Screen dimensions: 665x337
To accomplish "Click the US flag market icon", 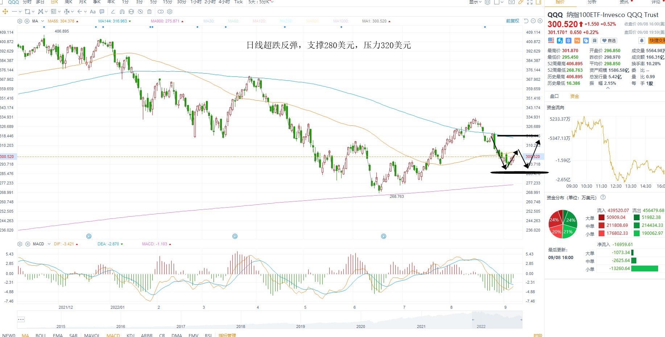I will (551, 41).
